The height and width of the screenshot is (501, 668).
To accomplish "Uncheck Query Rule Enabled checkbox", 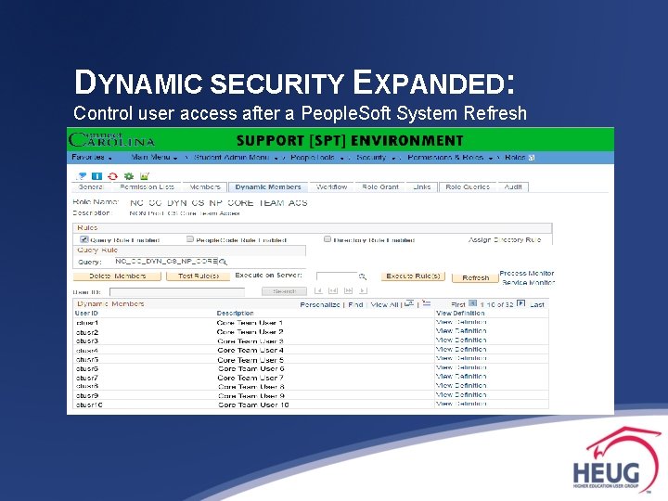I will 83,239.
